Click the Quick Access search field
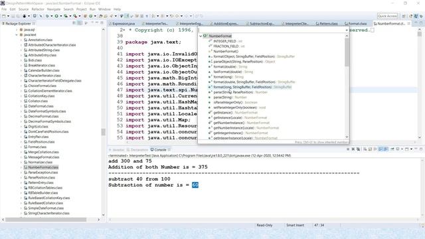 click(x=387, y=16)
